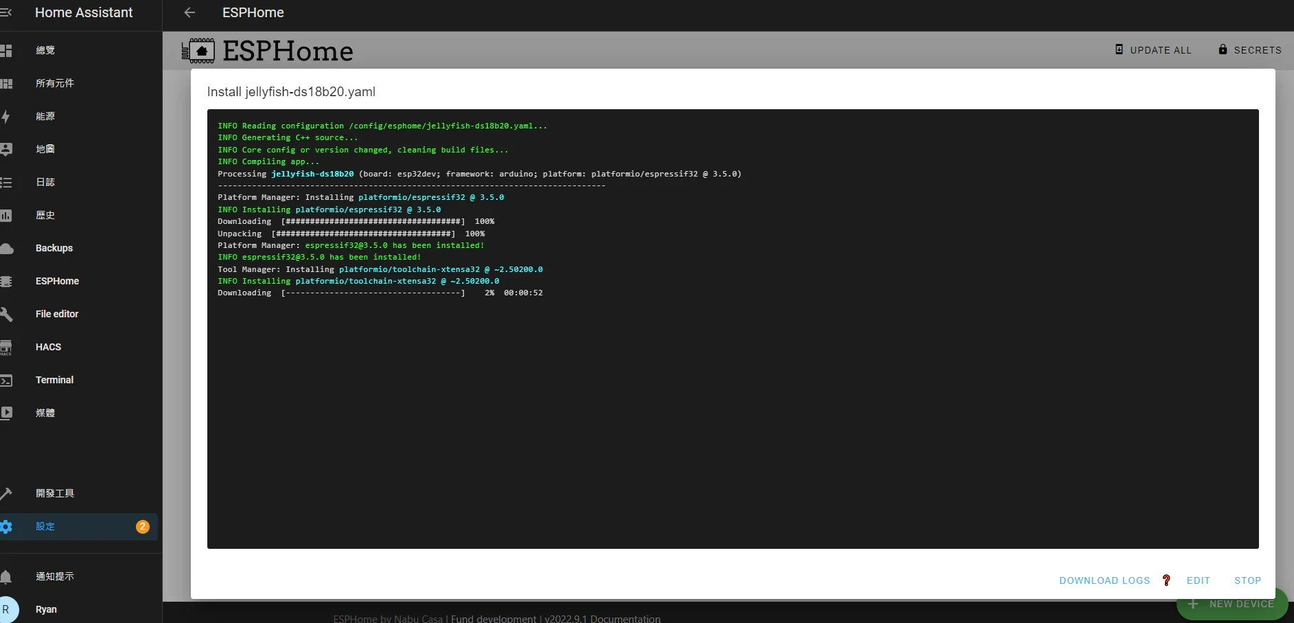Click the ESPHome chip icon in sidebar

[6, 281]
